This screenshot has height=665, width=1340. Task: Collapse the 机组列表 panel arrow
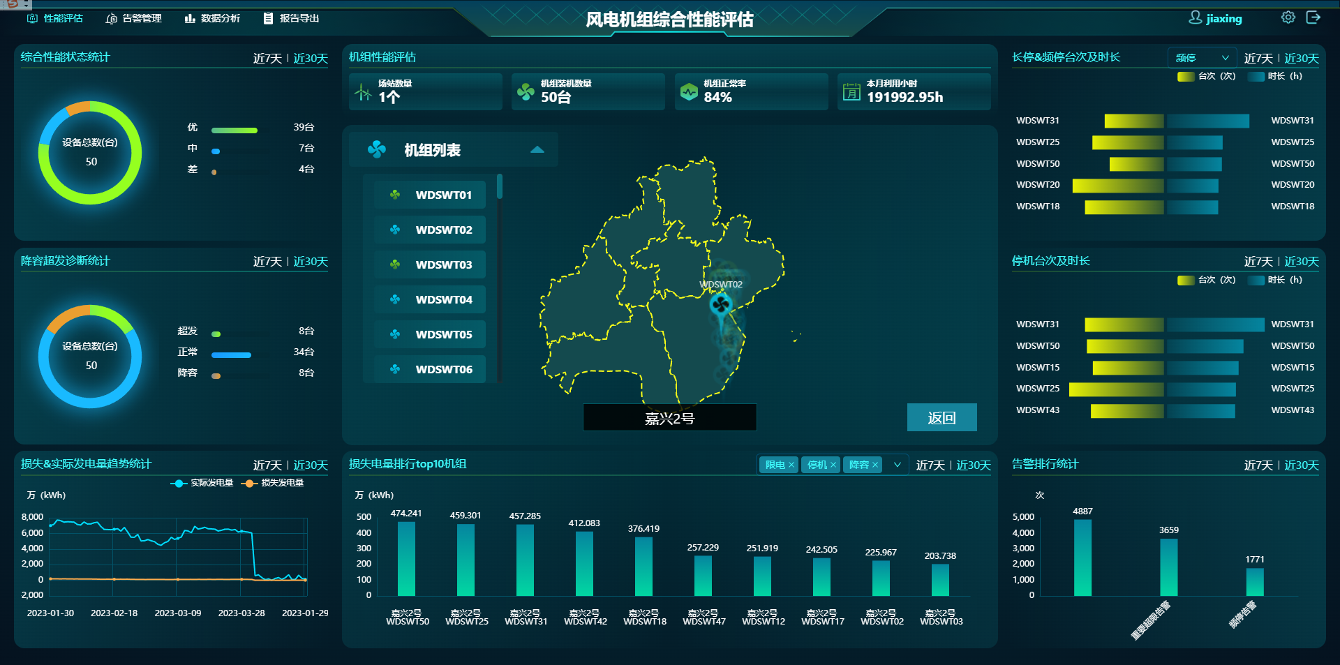pyautogui.click(x=537, y=150)
